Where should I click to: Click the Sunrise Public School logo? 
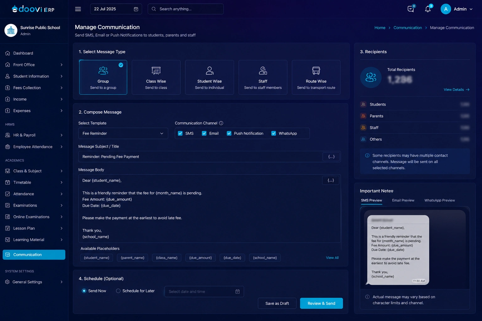tap(11, 30)
